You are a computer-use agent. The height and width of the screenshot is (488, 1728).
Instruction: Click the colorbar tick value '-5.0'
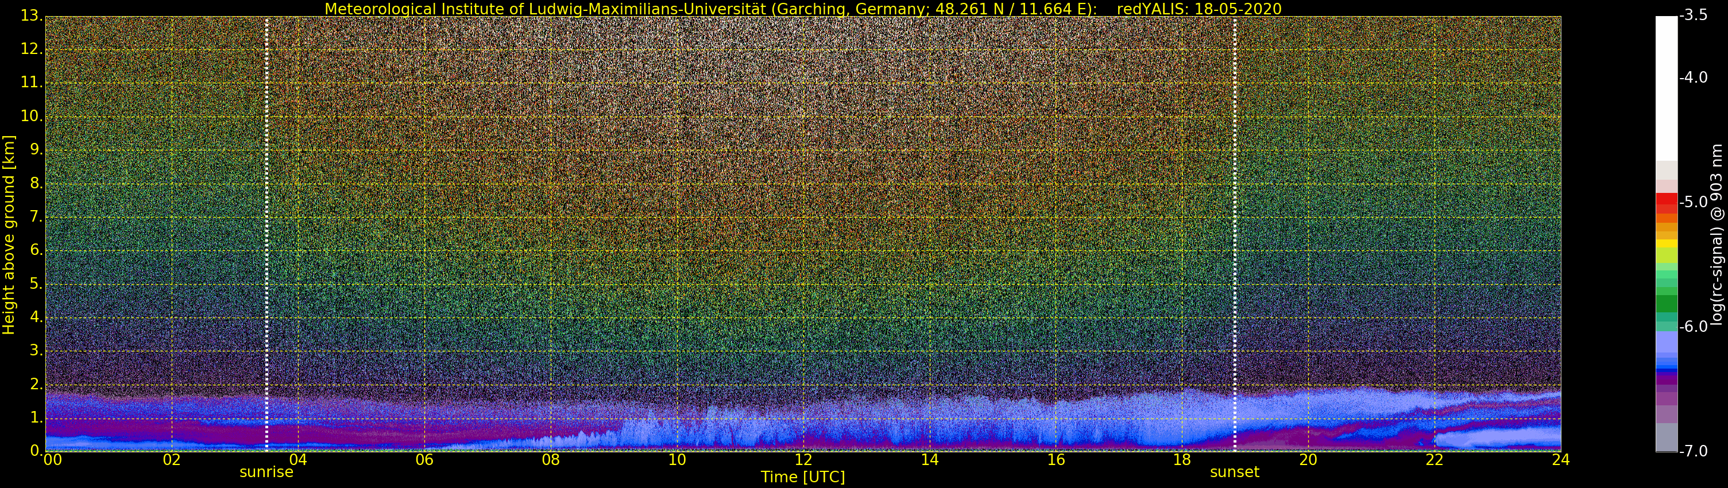click(1694, 202)
